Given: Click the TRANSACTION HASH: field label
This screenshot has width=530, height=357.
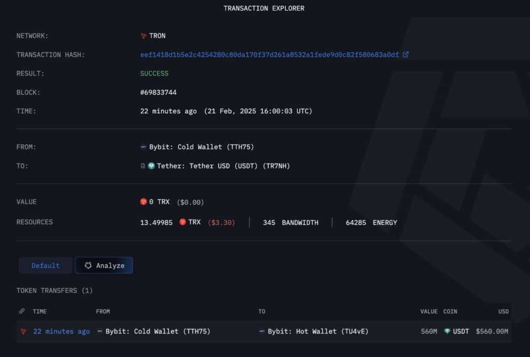Looking at the screenshot, I should (51, 55).
